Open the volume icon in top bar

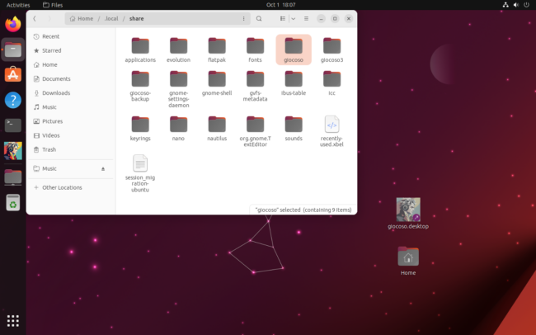(x=516, y=5)
